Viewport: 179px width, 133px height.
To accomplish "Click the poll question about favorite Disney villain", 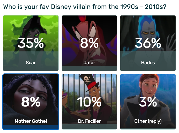I will pos(85,7).
